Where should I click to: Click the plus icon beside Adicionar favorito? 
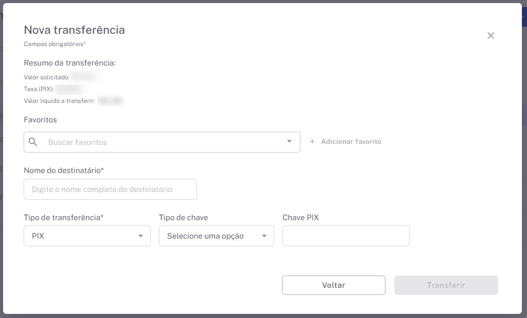(x=312, y=142)
